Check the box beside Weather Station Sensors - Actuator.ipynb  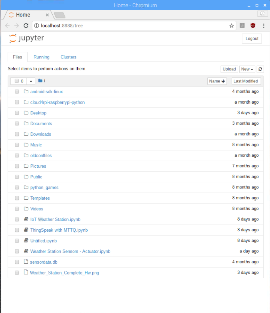17,251
